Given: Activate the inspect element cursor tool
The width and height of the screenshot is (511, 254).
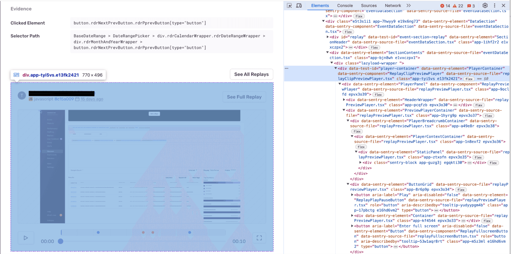Looking at the screenshot, I should 289,5.
